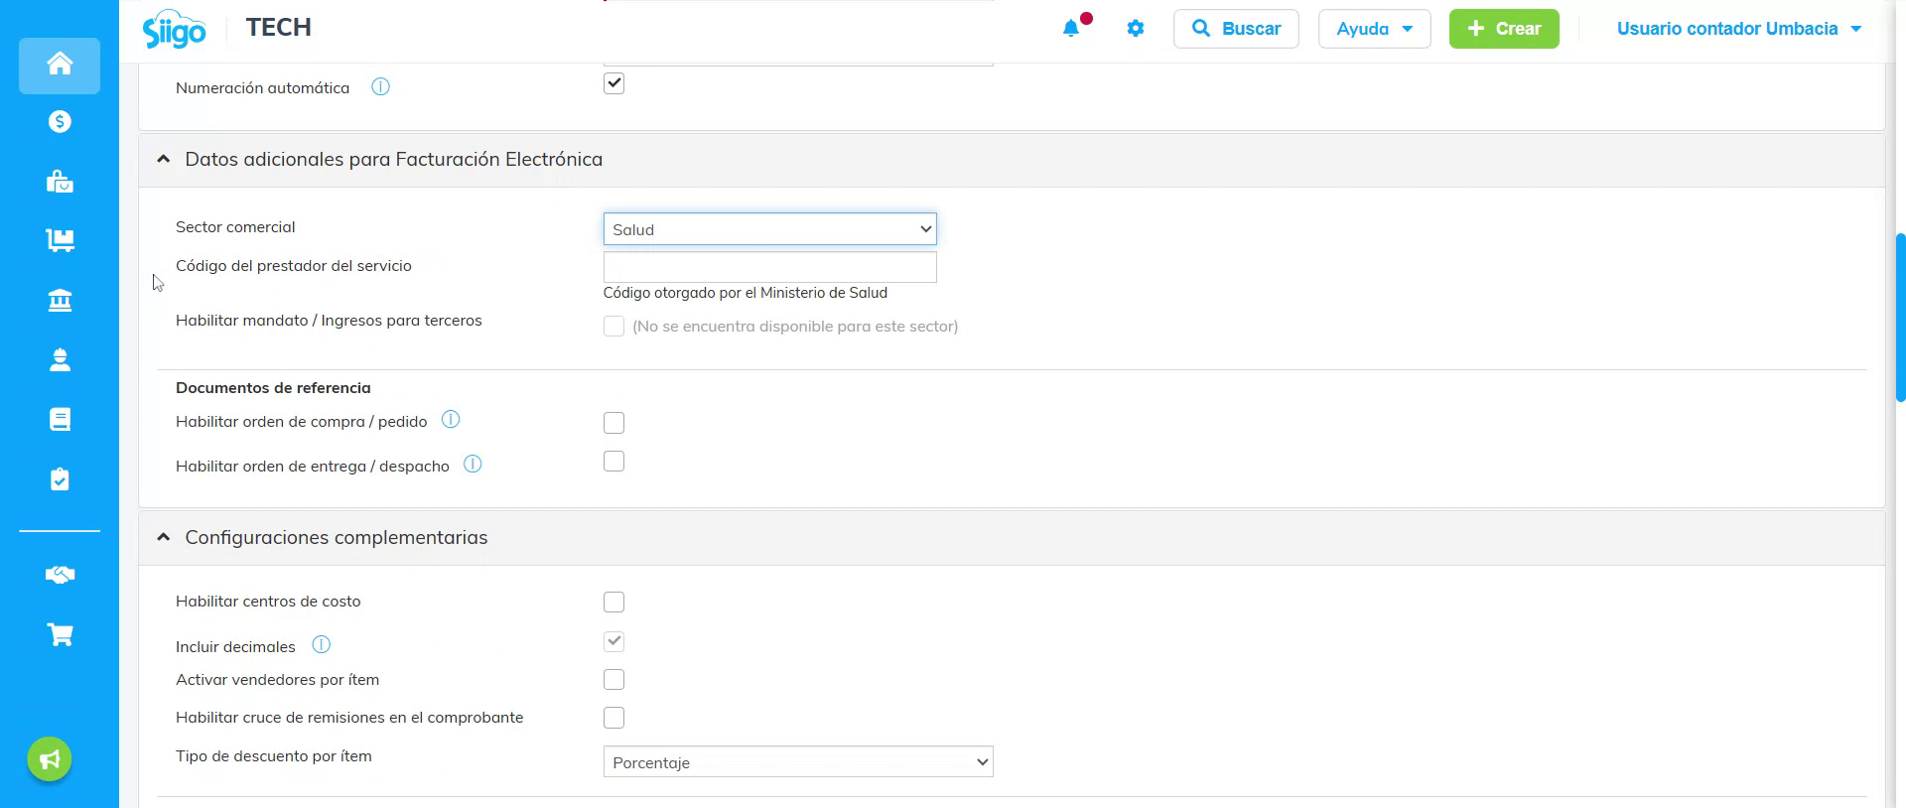Click the green megaphone announcements button
Screen dimensions: 1906x808
click(x=50, y=760)
